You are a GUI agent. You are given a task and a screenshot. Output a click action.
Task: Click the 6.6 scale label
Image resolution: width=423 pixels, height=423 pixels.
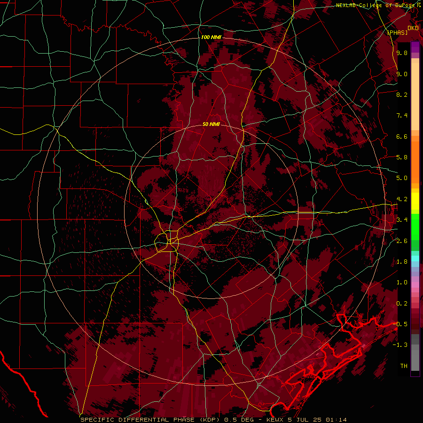tap(402, 136)
